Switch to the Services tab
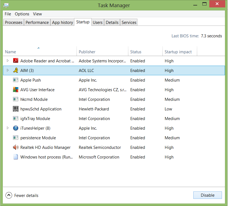 (x=129, y=22)
